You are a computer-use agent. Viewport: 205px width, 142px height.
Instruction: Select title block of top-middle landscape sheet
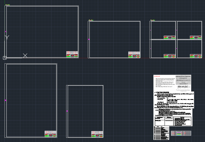[x=134, y=55]
